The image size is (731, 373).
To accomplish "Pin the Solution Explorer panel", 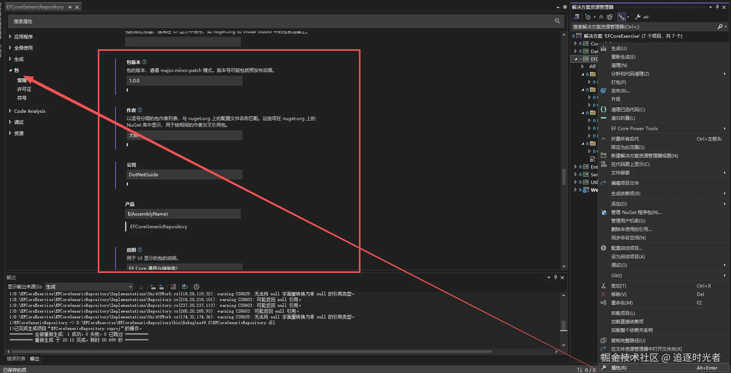I will point(717,7).
